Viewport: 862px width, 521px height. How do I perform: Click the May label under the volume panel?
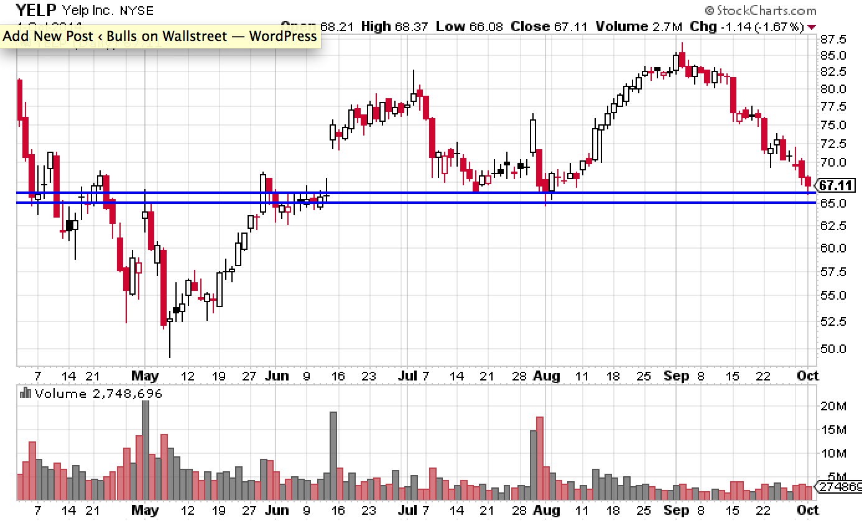tap(145, 511)
